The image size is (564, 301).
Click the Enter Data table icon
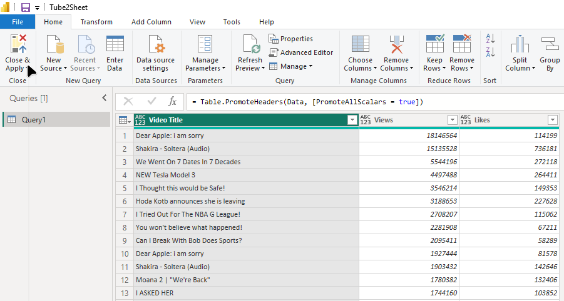(x=115, y=44)
